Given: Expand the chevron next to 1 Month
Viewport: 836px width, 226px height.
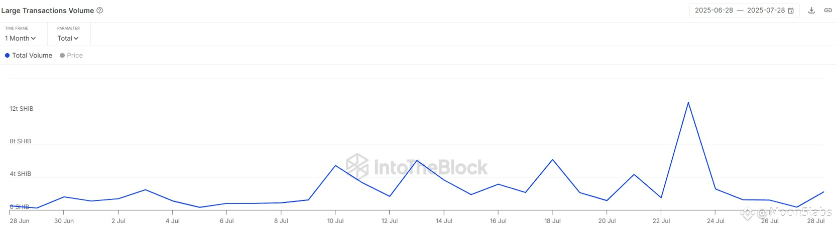Looking at the screenshot, I should 33,39.
